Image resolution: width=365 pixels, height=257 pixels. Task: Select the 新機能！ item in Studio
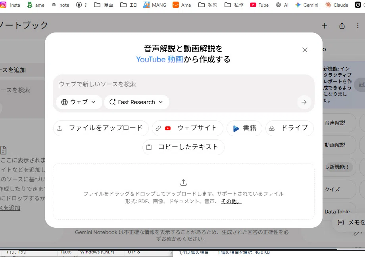click(x=339, y=167)
